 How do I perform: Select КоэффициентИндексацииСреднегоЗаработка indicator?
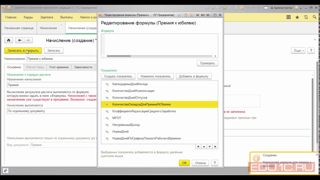coord(159,111)
